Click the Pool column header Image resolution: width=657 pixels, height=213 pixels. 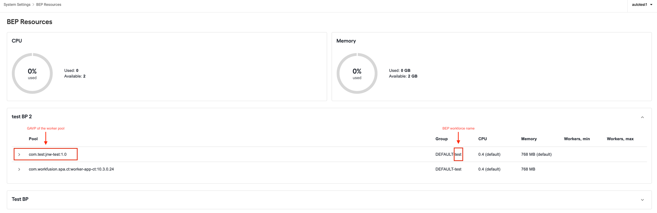33,139
